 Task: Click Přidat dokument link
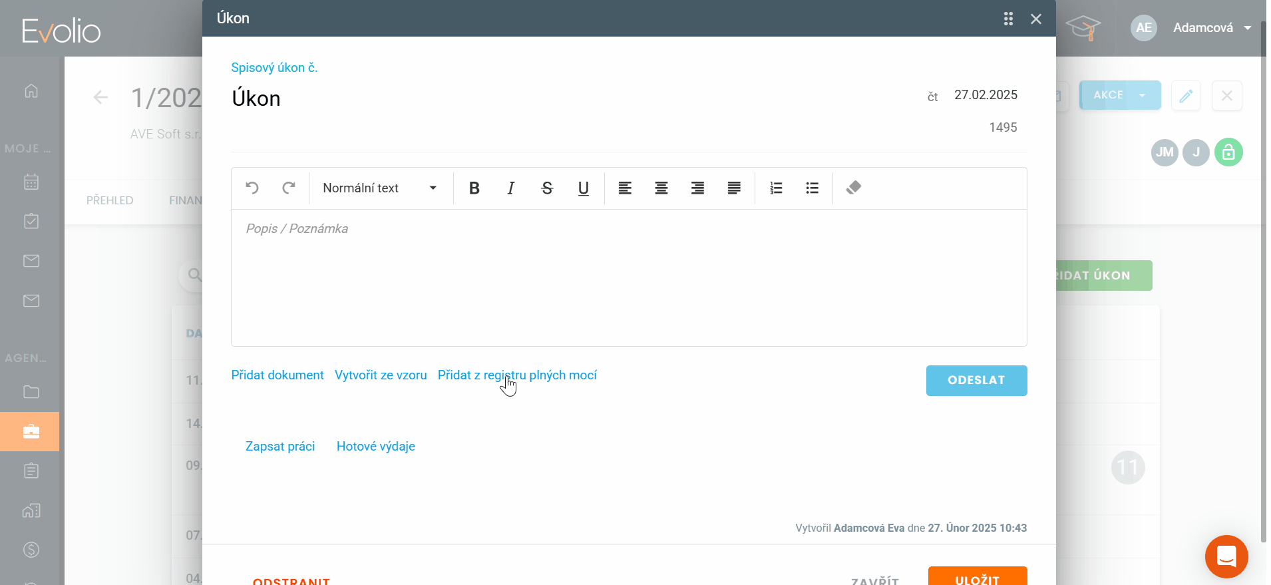click(277, 375)
